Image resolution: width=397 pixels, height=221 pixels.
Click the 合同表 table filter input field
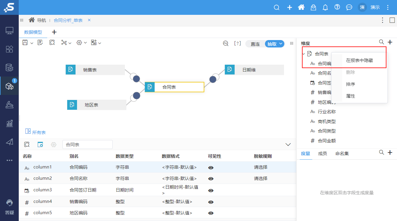click(87, 144)
